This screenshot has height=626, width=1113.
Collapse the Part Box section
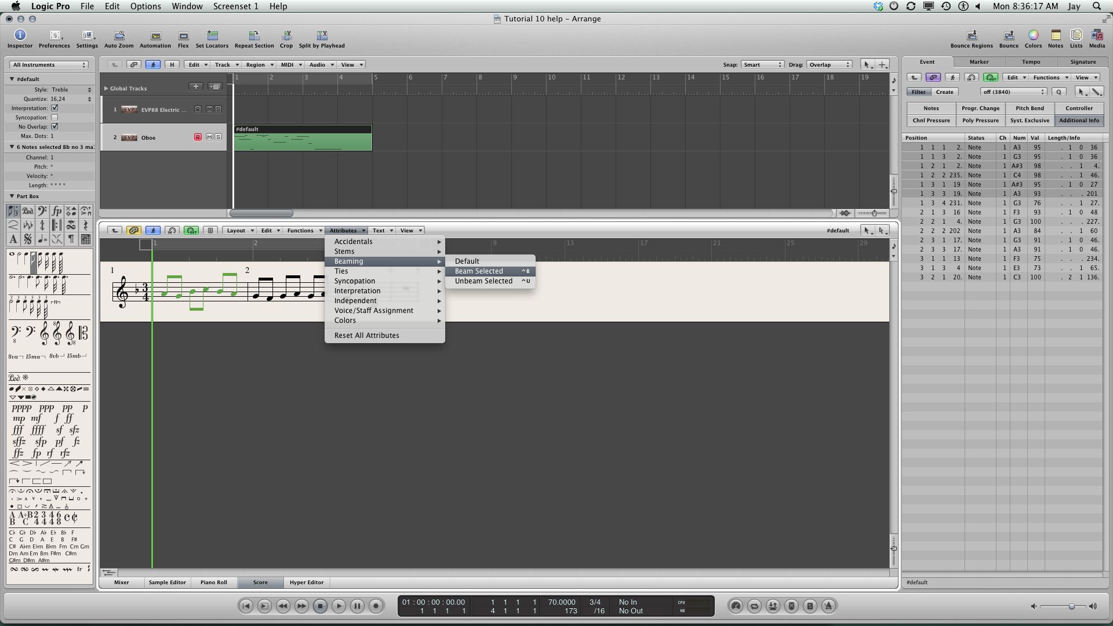pyautogui.click(x=12, y=196)
